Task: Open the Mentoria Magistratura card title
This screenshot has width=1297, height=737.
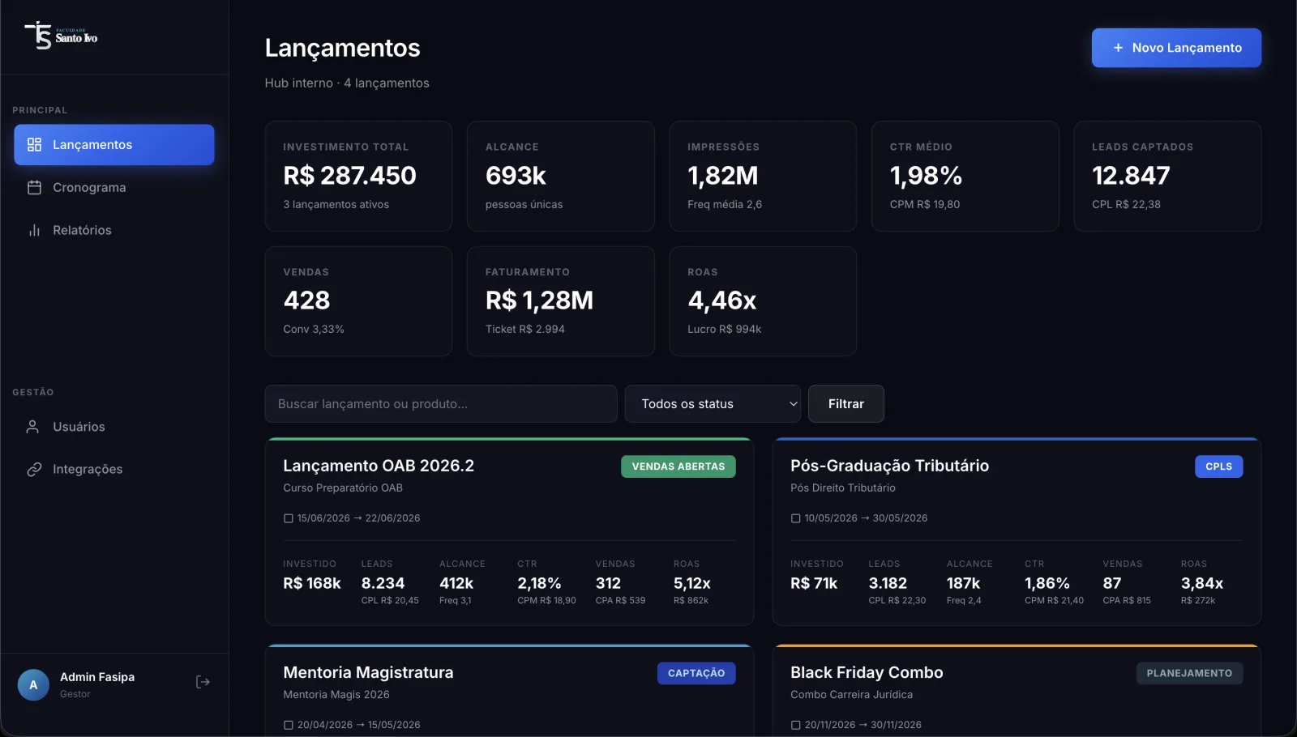Action: (x=368, y=673)
